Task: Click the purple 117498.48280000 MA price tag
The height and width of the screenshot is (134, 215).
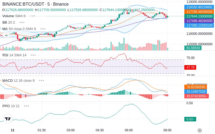Action: coord(199,21)
